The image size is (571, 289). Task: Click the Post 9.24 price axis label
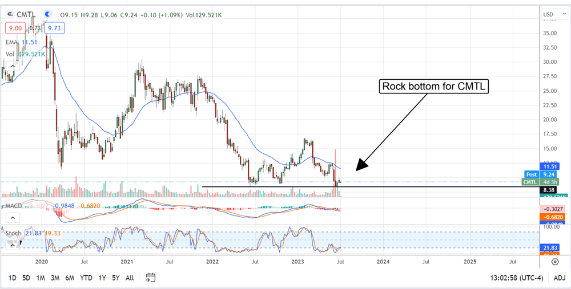[x=541, y=174]
